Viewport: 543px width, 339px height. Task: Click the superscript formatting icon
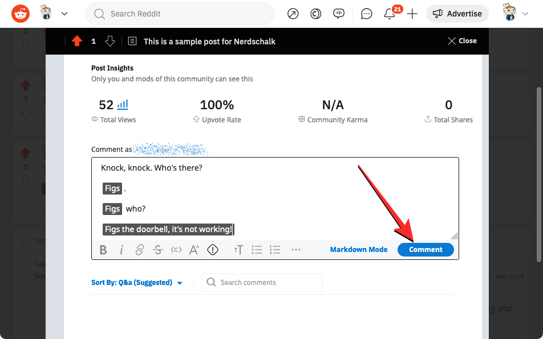coord(194,250)
